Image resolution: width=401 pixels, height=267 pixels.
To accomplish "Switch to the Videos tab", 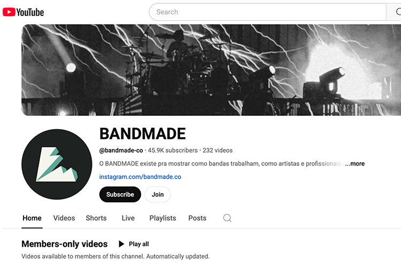I will coord(64,218).
